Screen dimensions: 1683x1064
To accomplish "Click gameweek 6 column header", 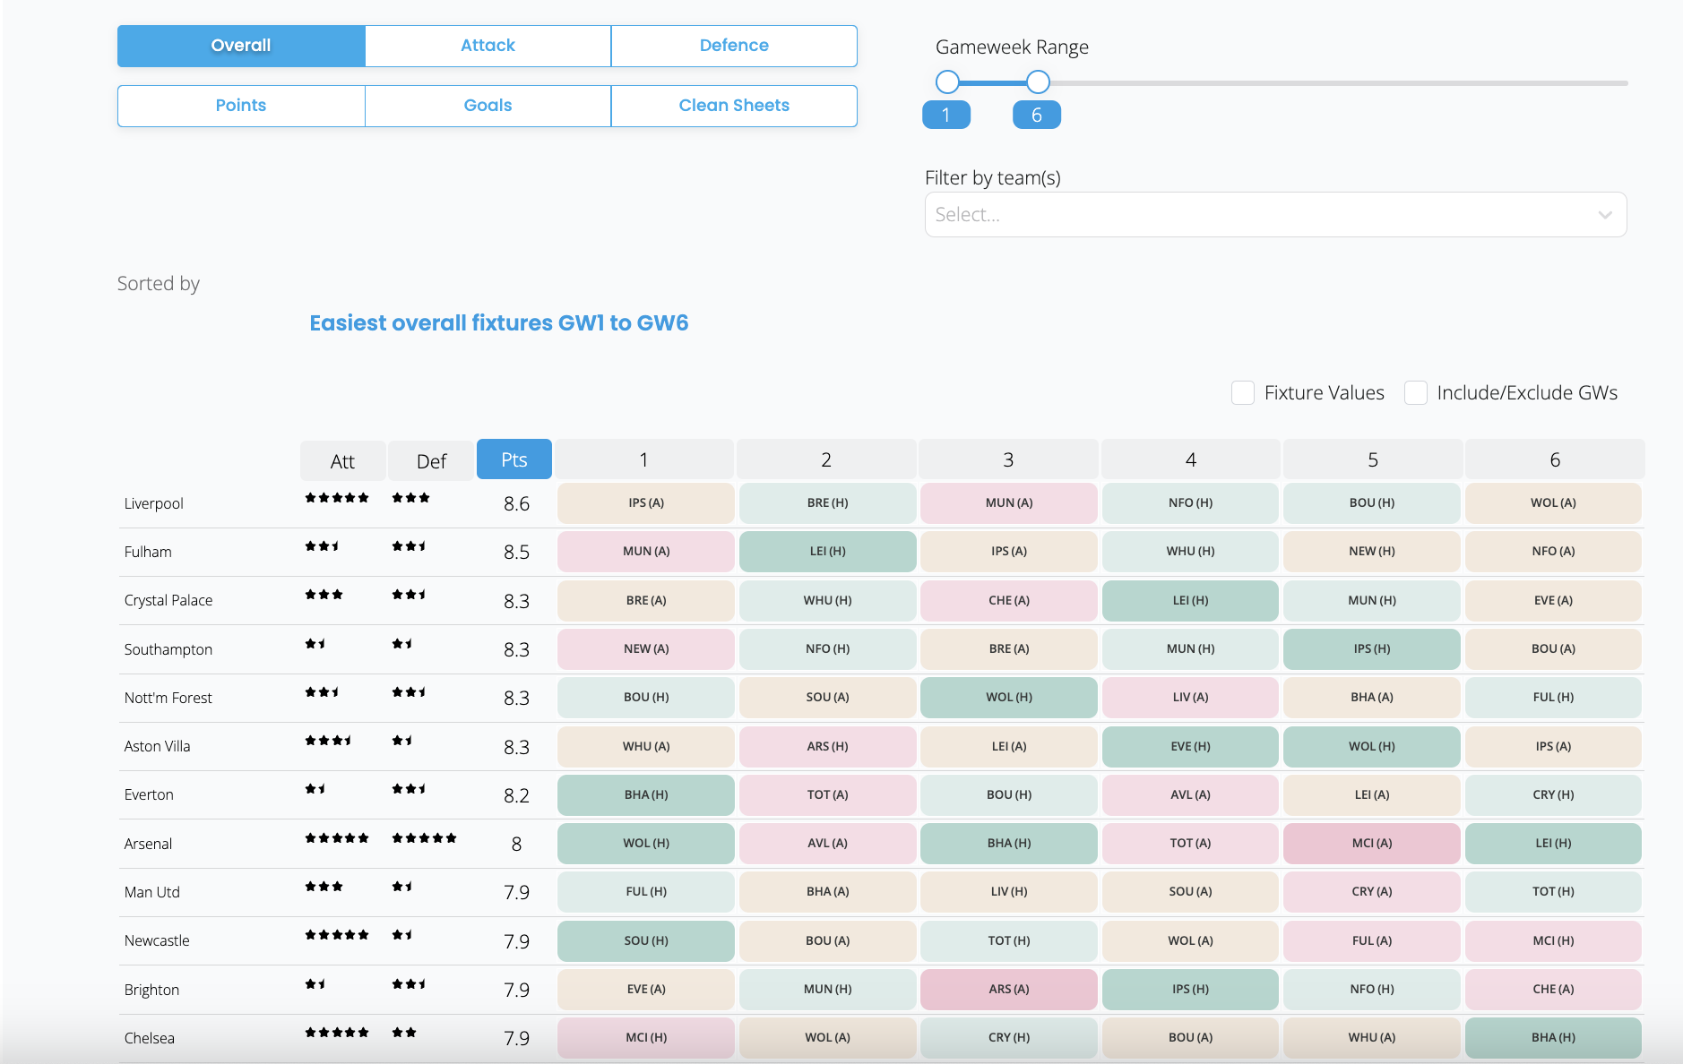I will [1555, 459].
